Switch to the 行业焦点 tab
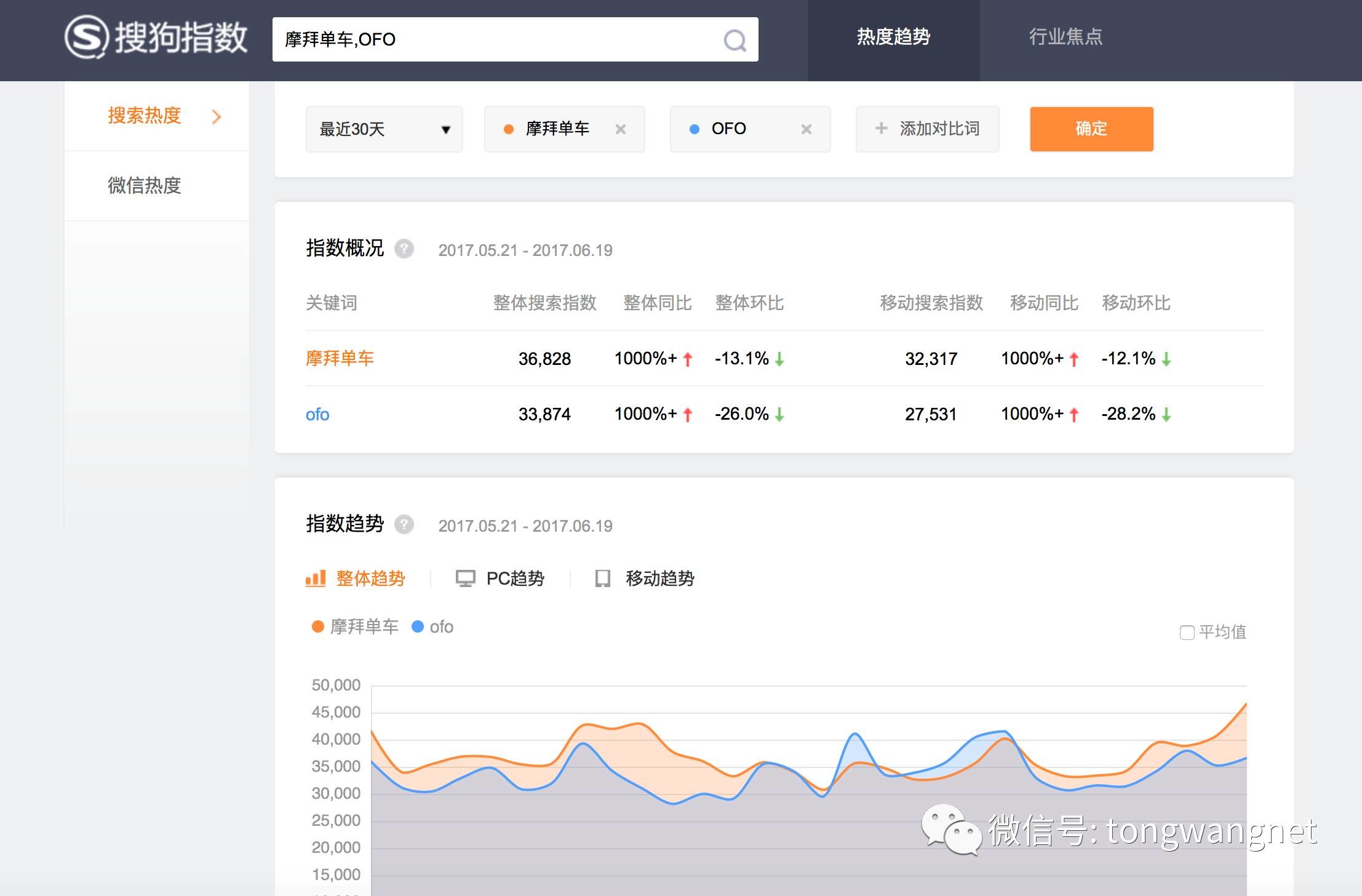 click(1066, 38)
